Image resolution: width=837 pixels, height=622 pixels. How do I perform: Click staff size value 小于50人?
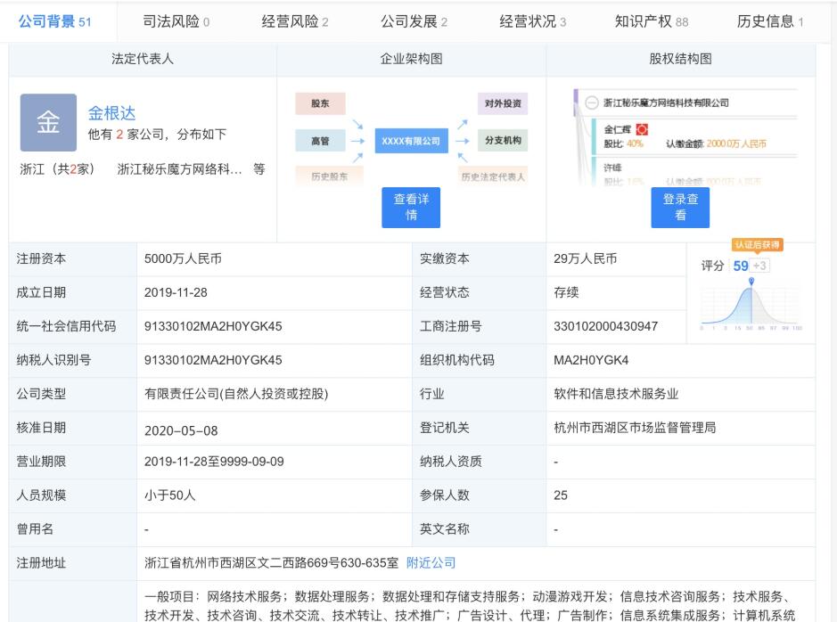[169, 495]
